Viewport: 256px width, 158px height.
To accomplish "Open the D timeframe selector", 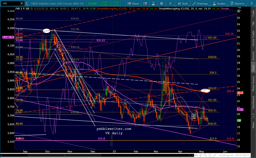I will click(x=170, y=4).
